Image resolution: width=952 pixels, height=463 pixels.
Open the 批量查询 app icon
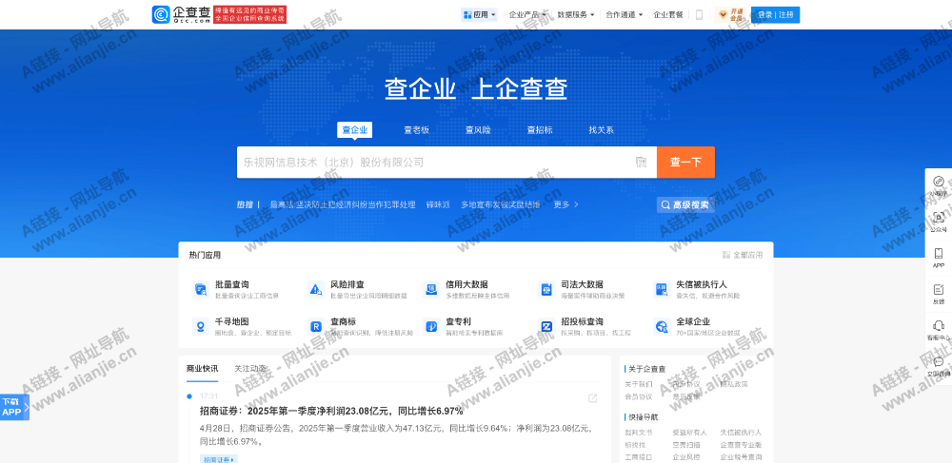[200, 289]
